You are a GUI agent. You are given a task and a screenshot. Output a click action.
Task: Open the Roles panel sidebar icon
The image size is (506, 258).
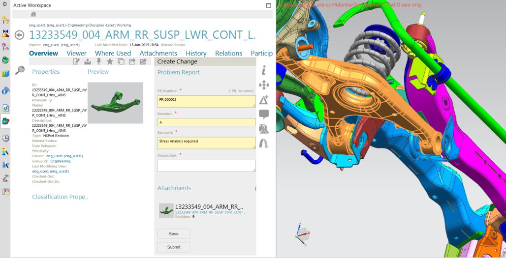(5, 191)
